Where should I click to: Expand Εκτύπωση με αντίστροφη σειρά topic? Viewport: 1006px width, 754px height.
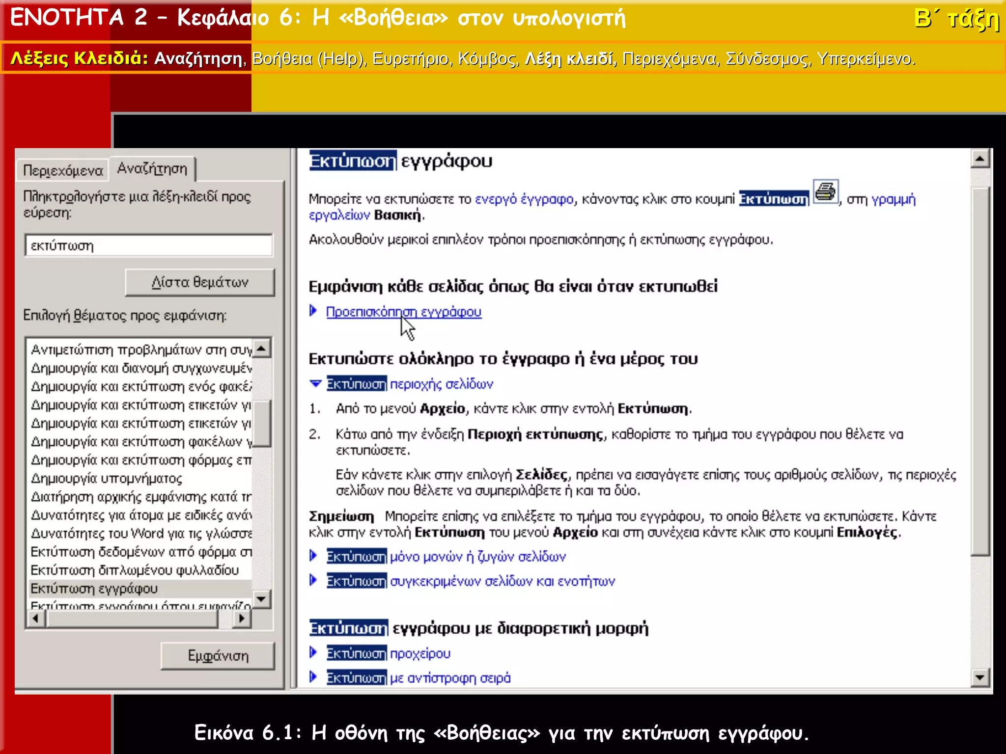[313, 677]
